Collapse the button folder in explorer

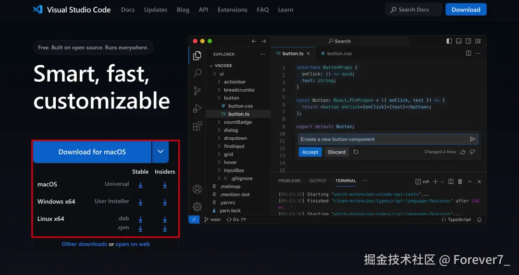pos(219,98)
